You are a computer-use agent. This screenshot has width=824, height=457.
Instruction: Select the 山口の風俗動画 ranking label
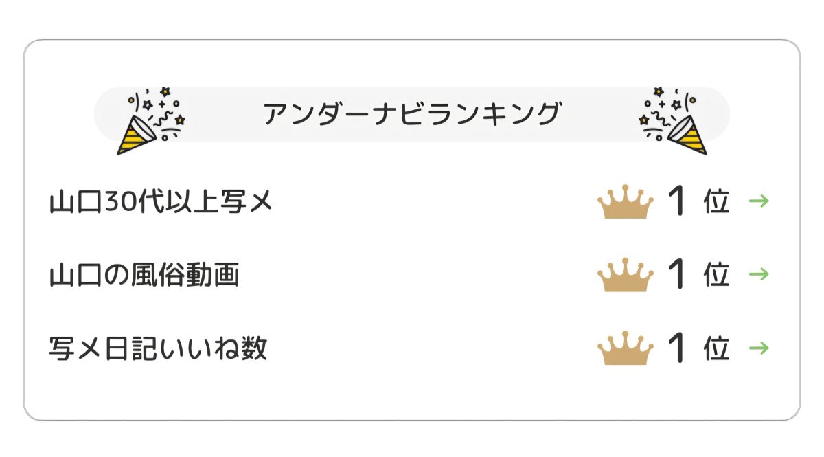click(x=144, y=276)
